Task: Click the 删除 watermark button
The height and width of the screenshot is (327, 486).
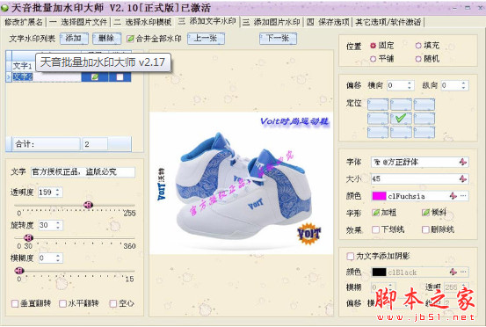Action: pos(106,39)
